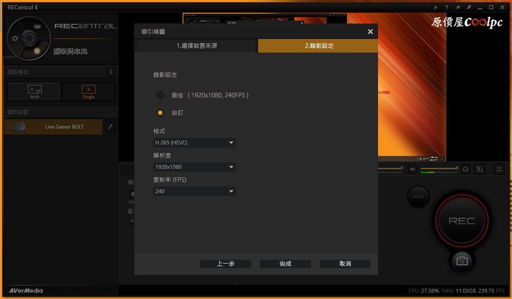The height and width of the screenshot is (299, 512).
Task: Switch to the 2.錄影設定 tab
Action: [318, 46]
